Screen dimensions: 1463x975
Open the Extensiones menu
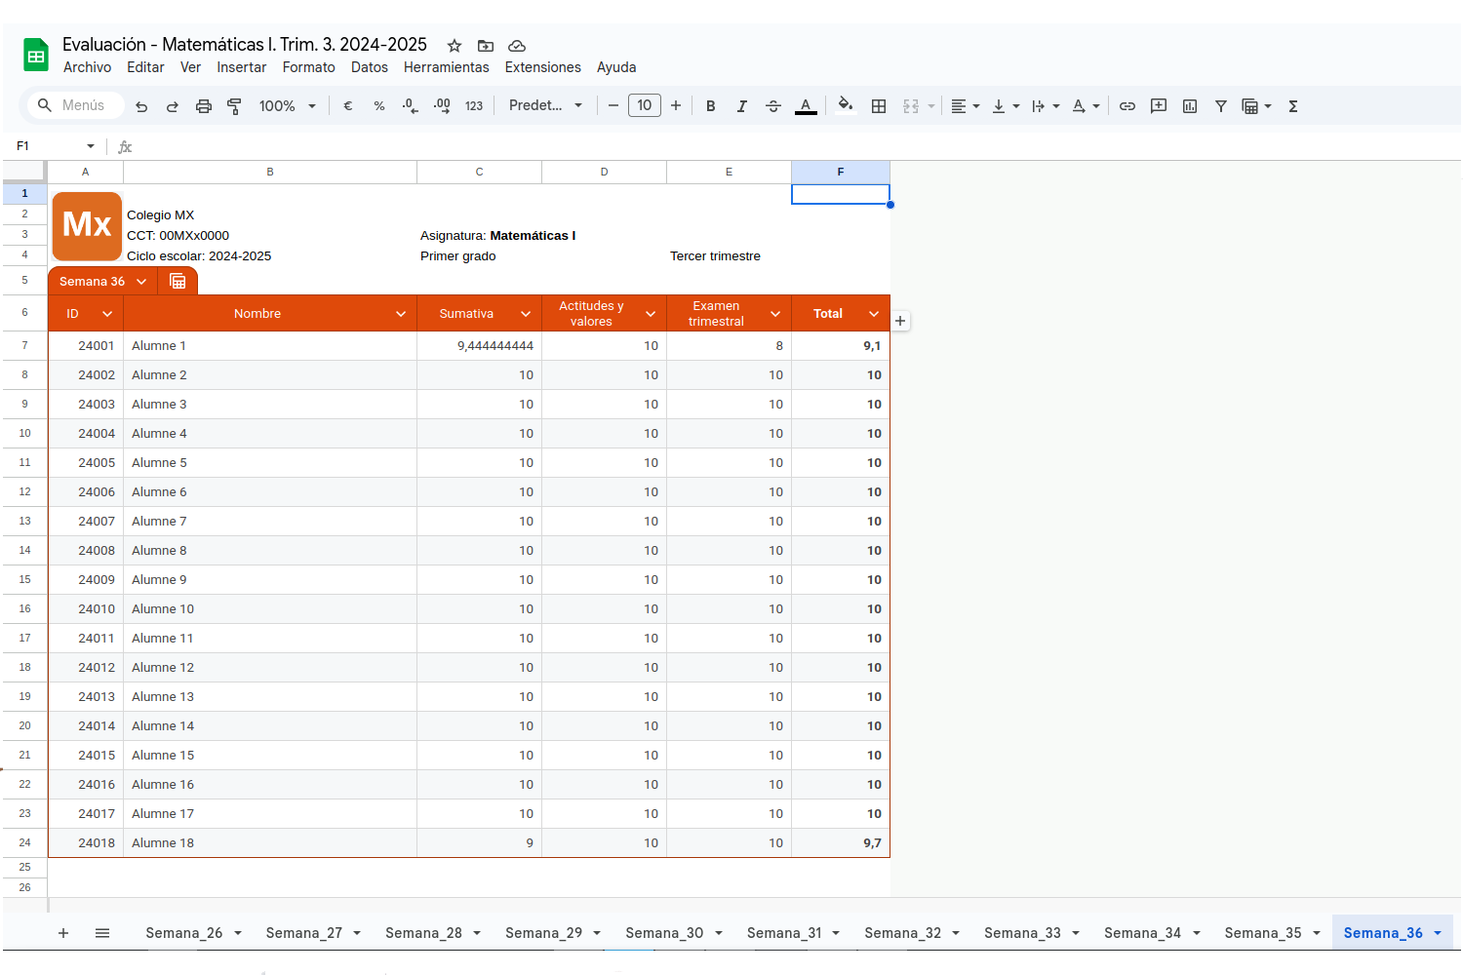point(543,67)
